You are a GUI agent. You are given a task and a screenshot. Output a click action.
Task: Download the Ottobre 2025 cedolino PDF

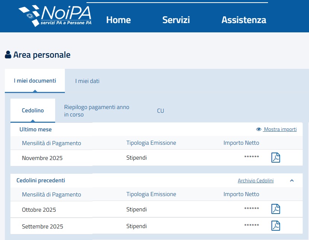point(275,209)
